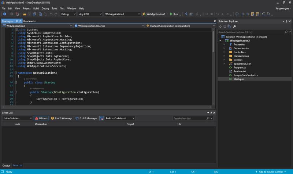The height and width of the screenshot is (174, 293).
Task: Click sync with active document in Solution Explorer
Action: pyautogui.click(x=220, y=26)
